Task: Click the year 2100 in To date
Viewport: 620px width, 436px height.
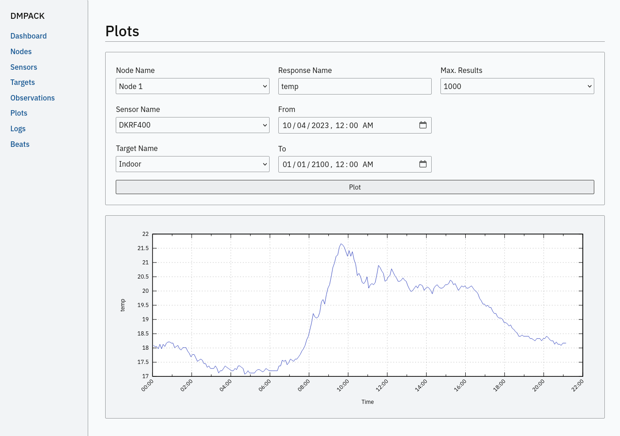Action: click(x=320, y=165)
